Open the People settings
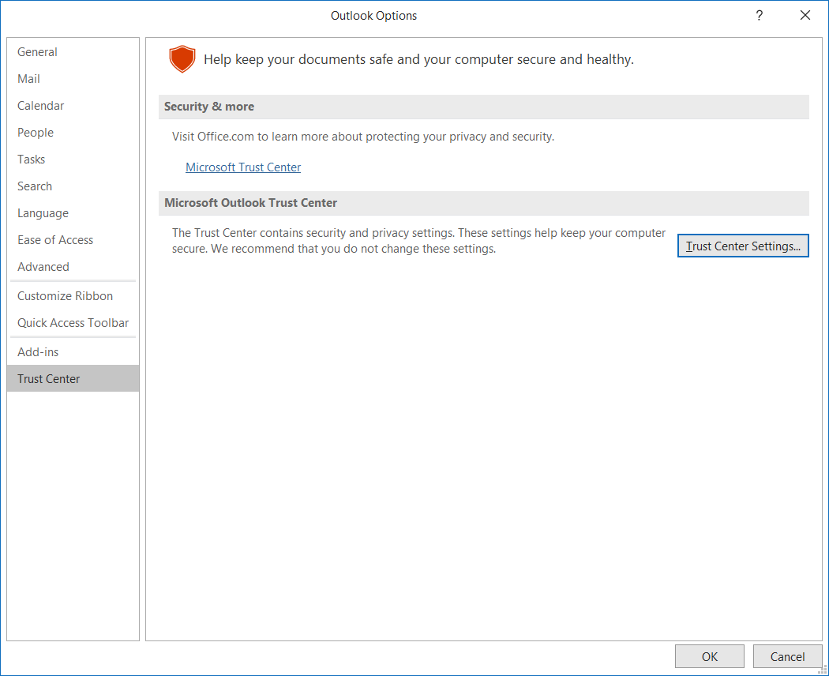Viewport: 829px width, 676px height. pyautogui.click(x=73, y=132)
